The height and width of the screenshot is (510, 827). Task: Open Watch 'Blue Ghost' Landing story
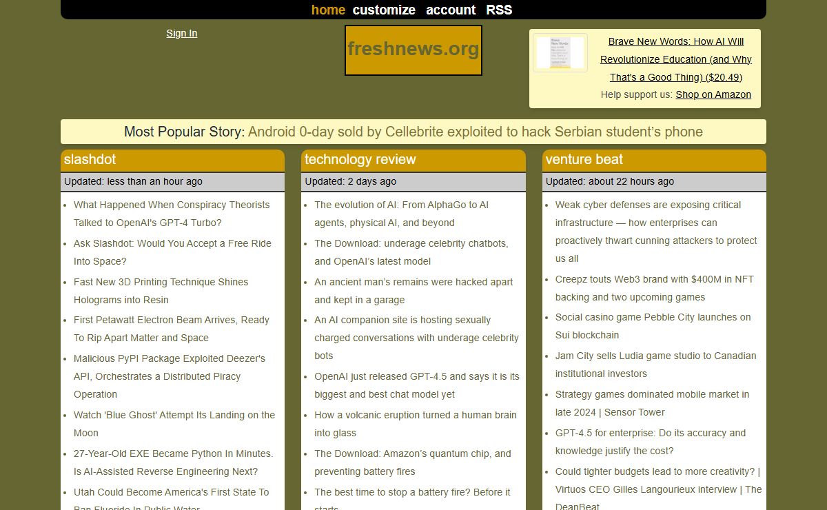(x=174, y=424)
